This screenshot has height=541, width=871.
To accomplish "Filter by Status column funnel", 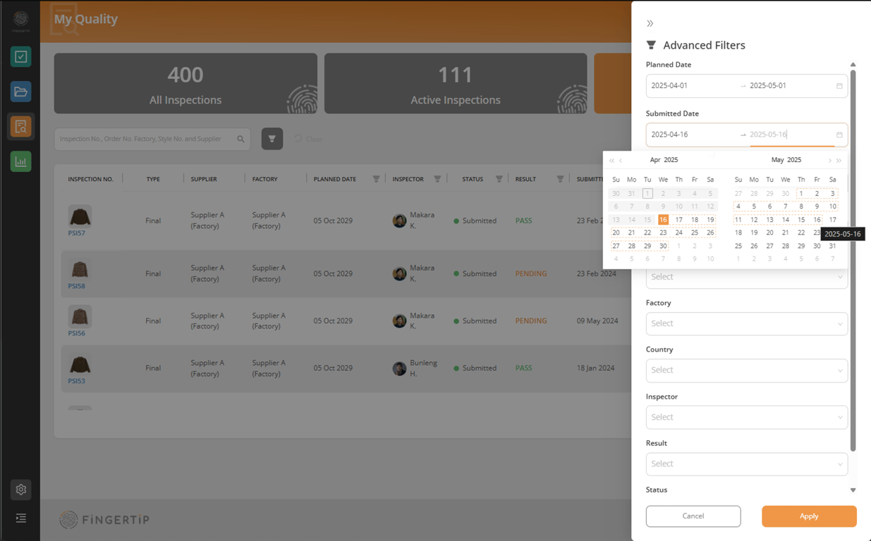I will [499, 179].
